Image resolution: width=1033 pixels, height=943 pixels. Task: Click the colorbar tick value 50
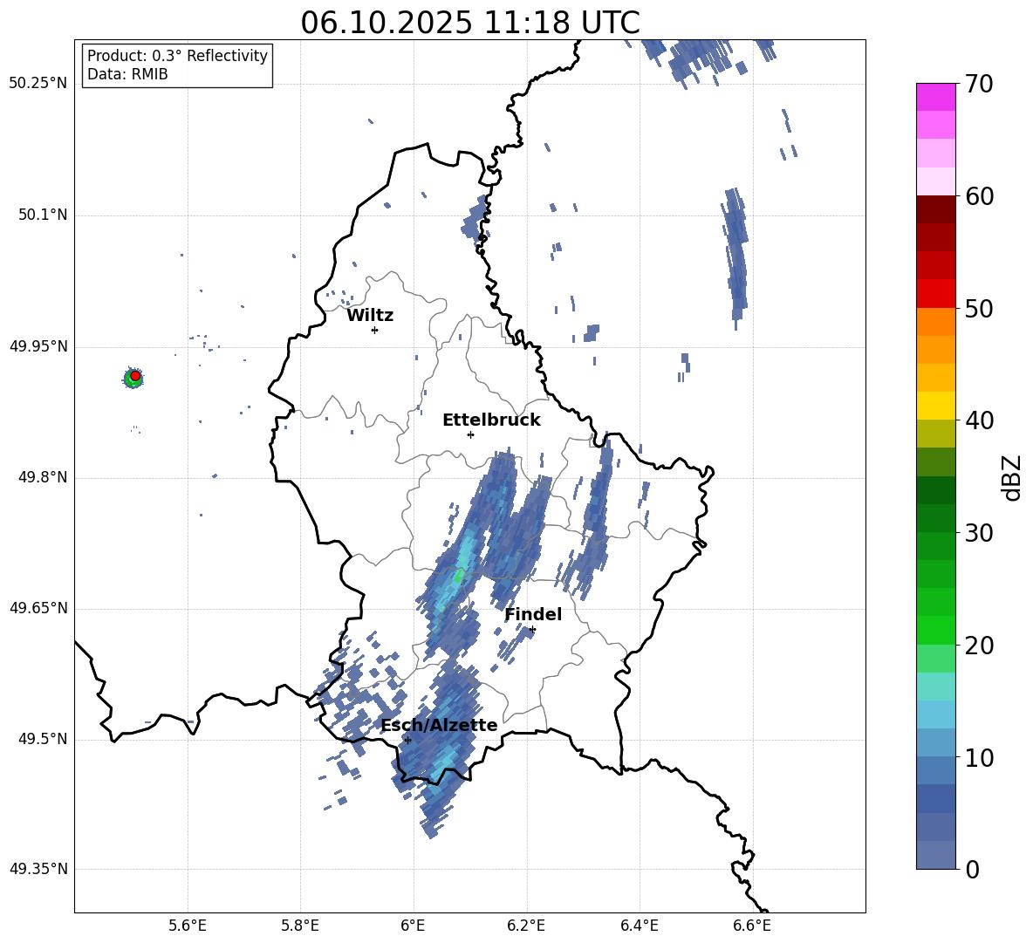(979, 308)
